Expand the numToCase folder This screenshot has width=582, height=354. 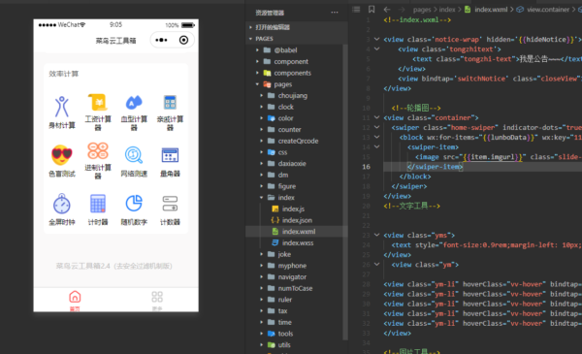tap(262, 288)
